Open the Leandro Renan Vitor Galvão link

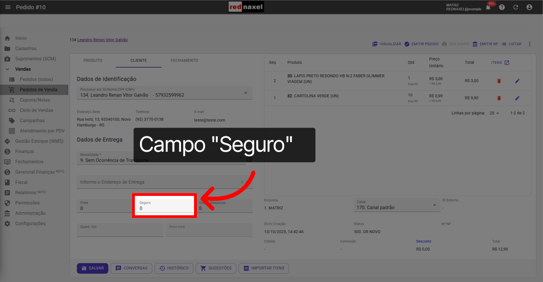[102, 40]
